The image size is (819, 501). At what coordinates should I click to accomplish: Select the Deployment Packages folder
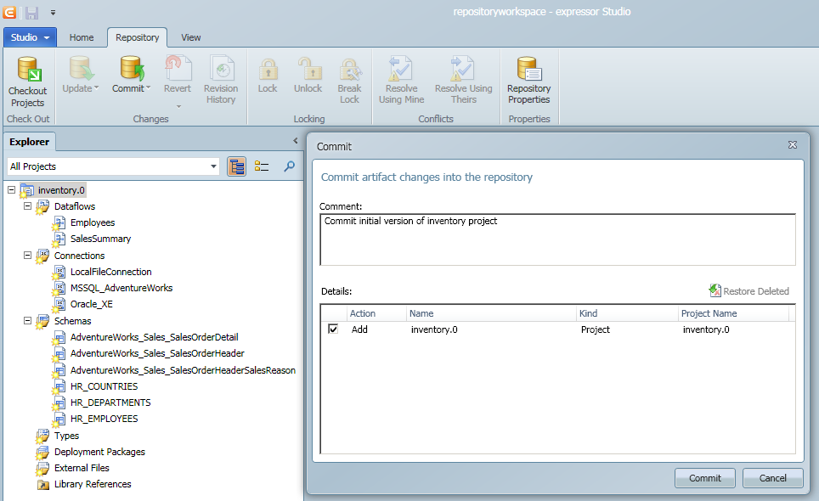pyautogui.click(x=99, y=452)
